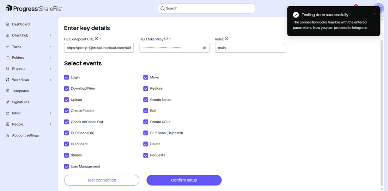The width and height of the screenshot is (388, 191).
Task: Click the Folders icon in sidebar
Action: click(x=7, y=57)
